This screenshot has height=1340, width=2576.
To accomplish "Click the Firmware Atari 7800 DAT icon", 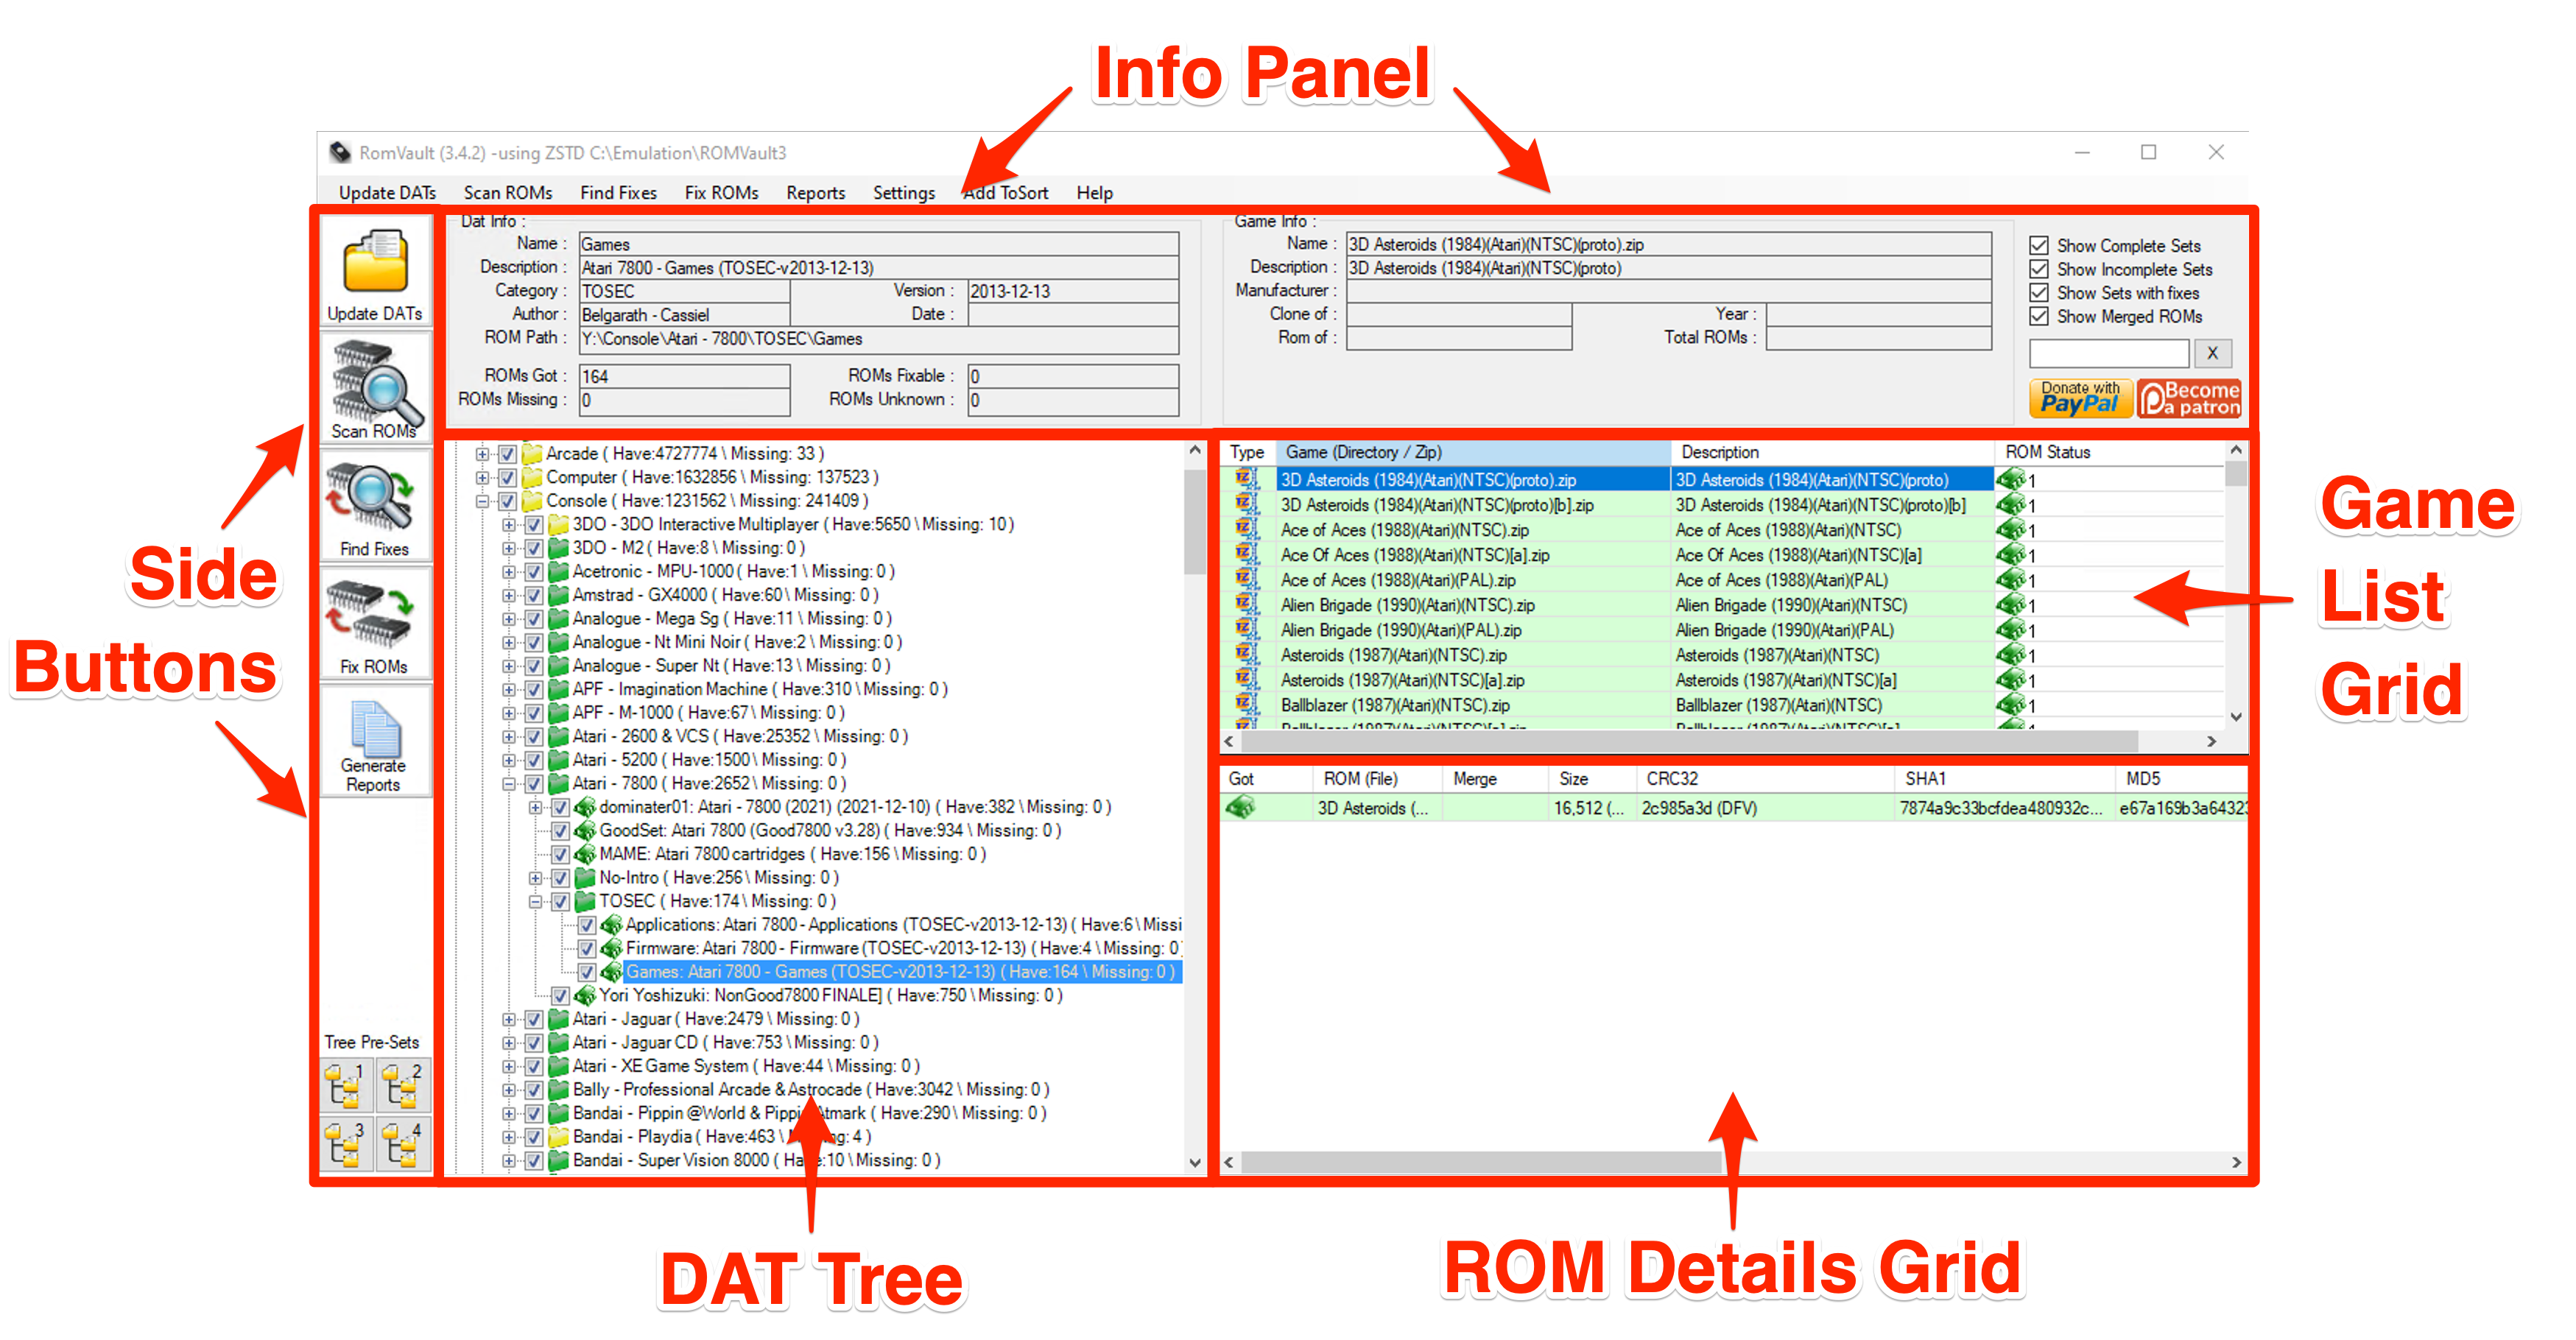I will [611, 948].
